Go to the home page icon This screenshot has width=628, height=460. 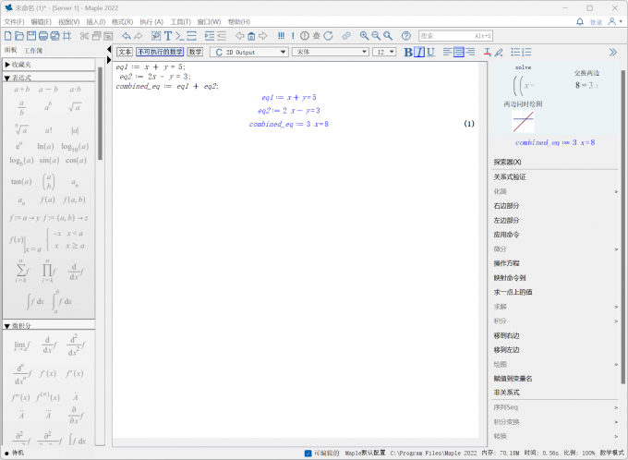coord(251,36)
